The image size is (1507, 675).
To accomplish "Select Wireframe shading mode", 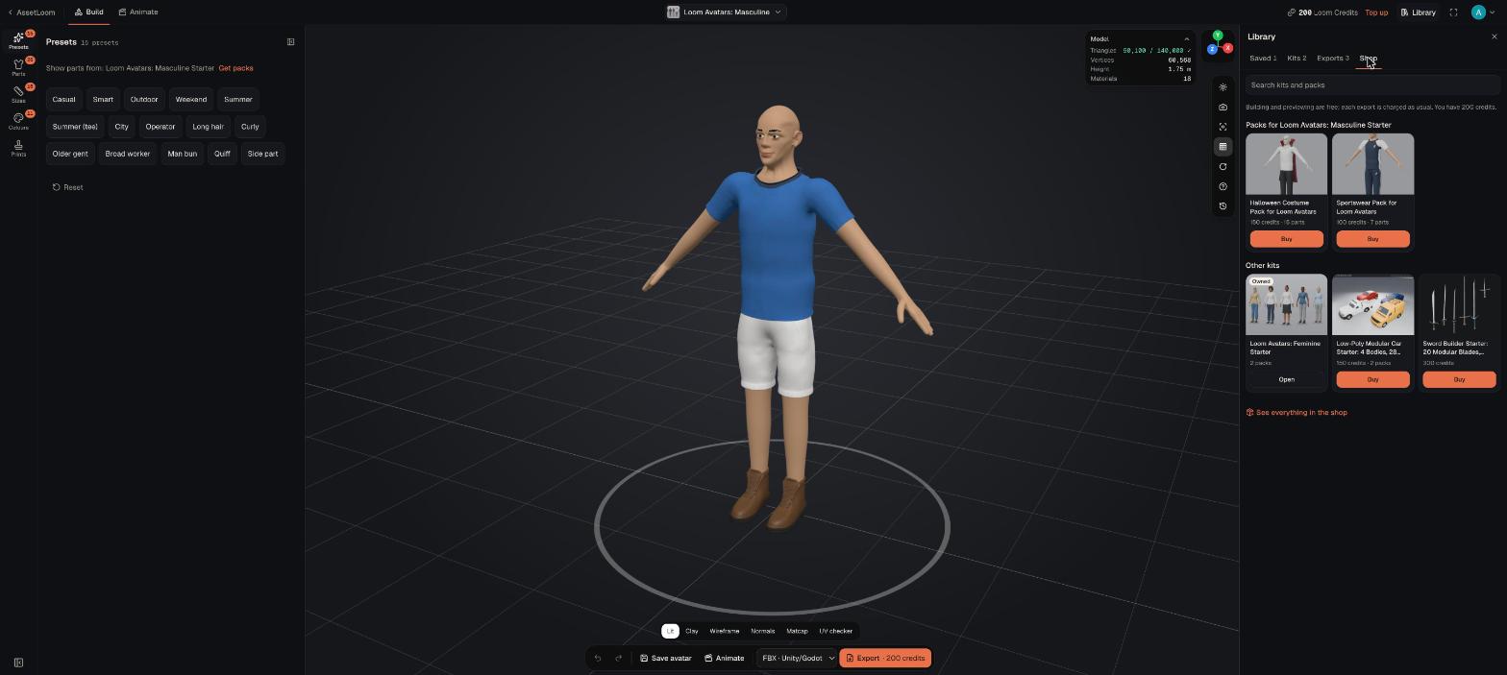I will coord(725,631).
